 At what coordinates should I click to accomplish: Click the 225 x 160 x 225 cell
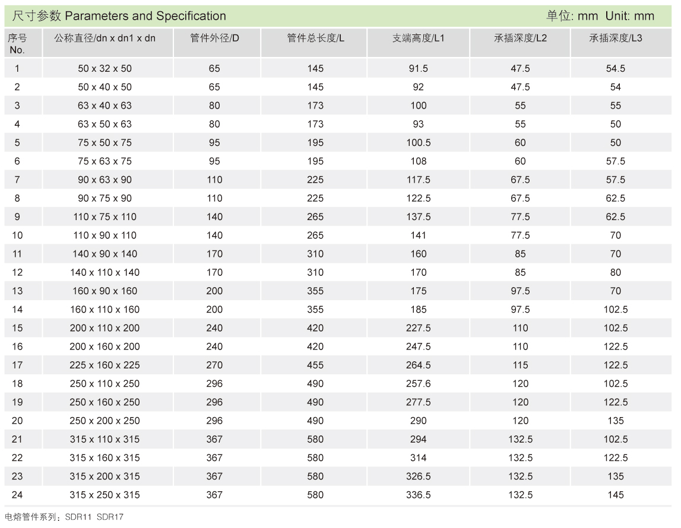click(105, 365)
